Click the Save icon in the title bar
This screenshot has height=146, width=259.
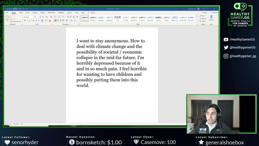coord(20,9)
